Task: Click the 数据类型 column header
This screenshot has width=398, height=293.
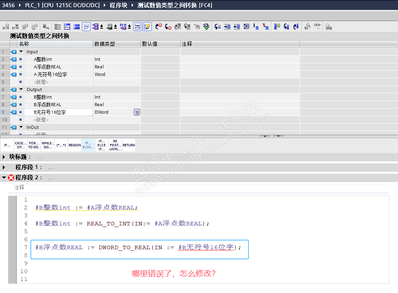Action: (117, 44)
